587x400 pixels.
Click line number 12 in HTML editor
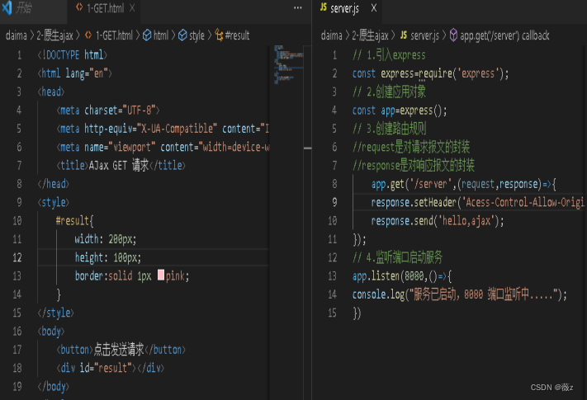click(x=17, y=257)
